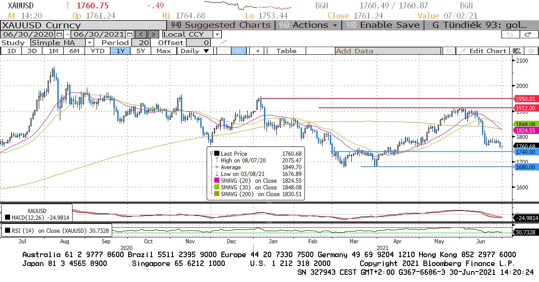Open the chart type dropdown arrow
Image resolution: width=539 pixels, height=282 pixels.
[257, 51]
